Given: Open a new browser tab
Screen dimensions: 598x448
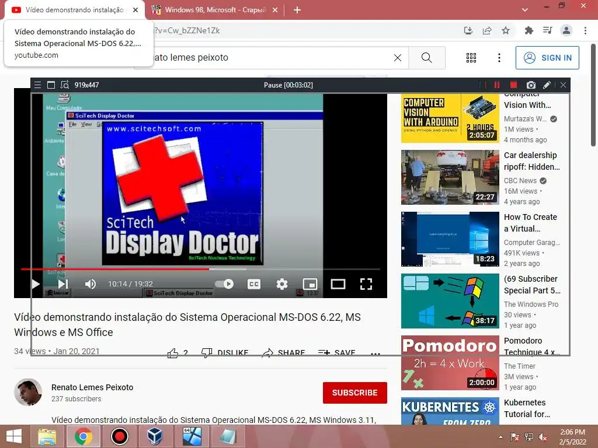Looking at the screenshot, I should (x=297, y=10).
